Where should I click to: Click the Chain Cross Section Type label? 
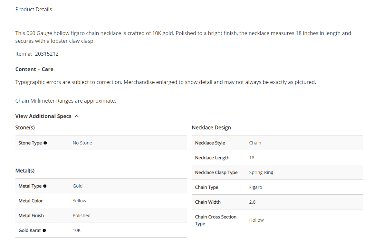[x=216, y=220]
